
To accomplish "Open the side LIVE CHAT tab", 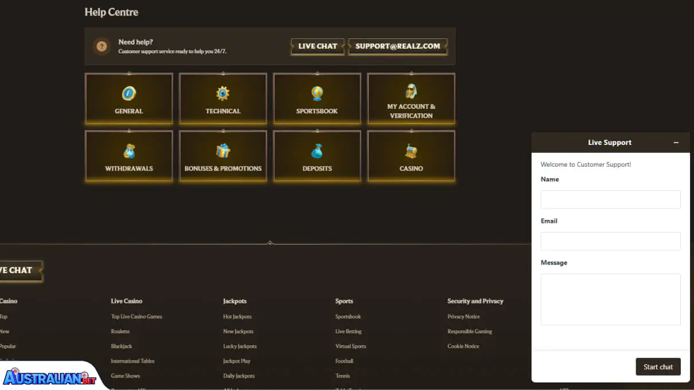I will point(17,271).
